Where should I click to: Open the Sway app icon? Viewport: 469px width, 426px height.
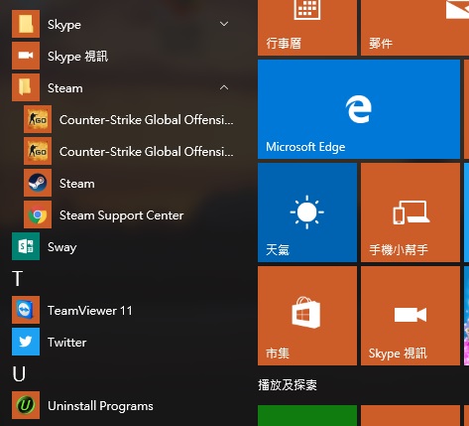point(26,246)
